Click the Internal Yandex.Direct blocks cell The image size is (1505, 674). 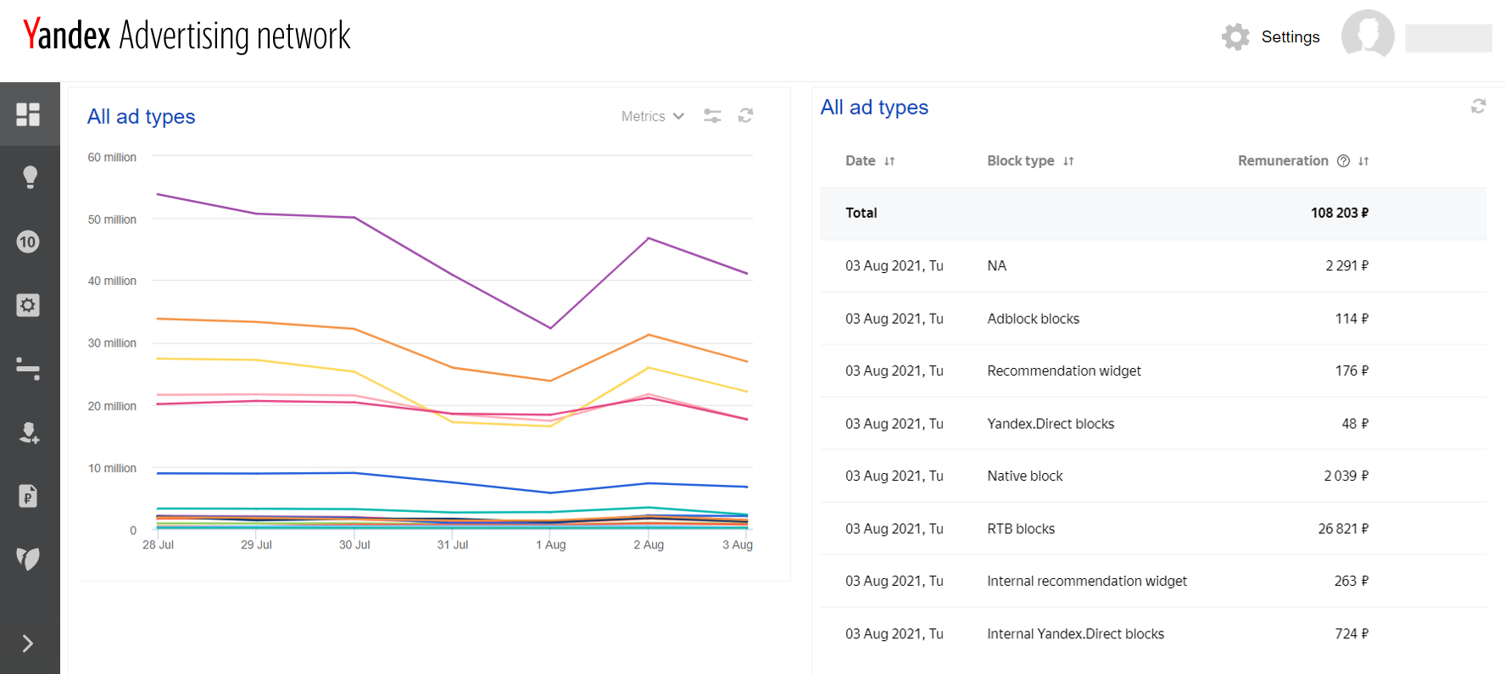[x=1076, y=634]
